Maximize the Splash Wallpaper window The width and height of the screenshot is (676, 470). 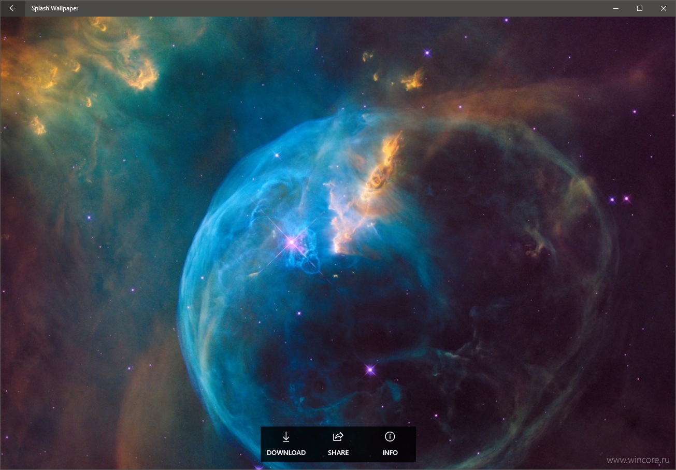click(x=640, y=8)
